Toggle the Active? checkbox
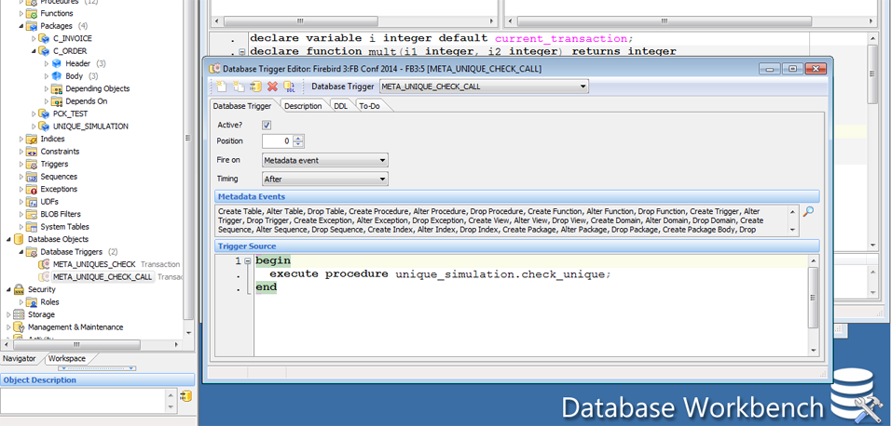 [267, 125]
